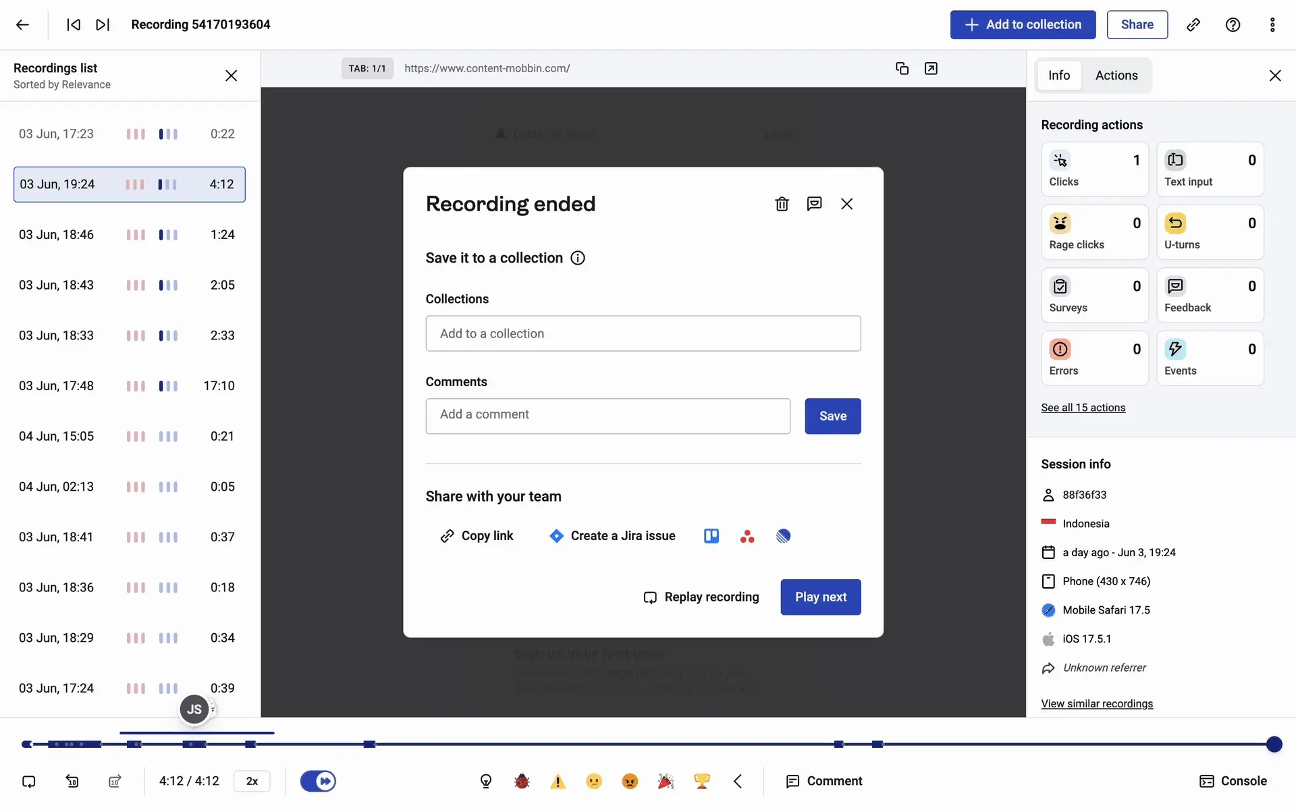Open the See all 15 actions link
Screen dimensions: 1296x810
pos(1083,408)
